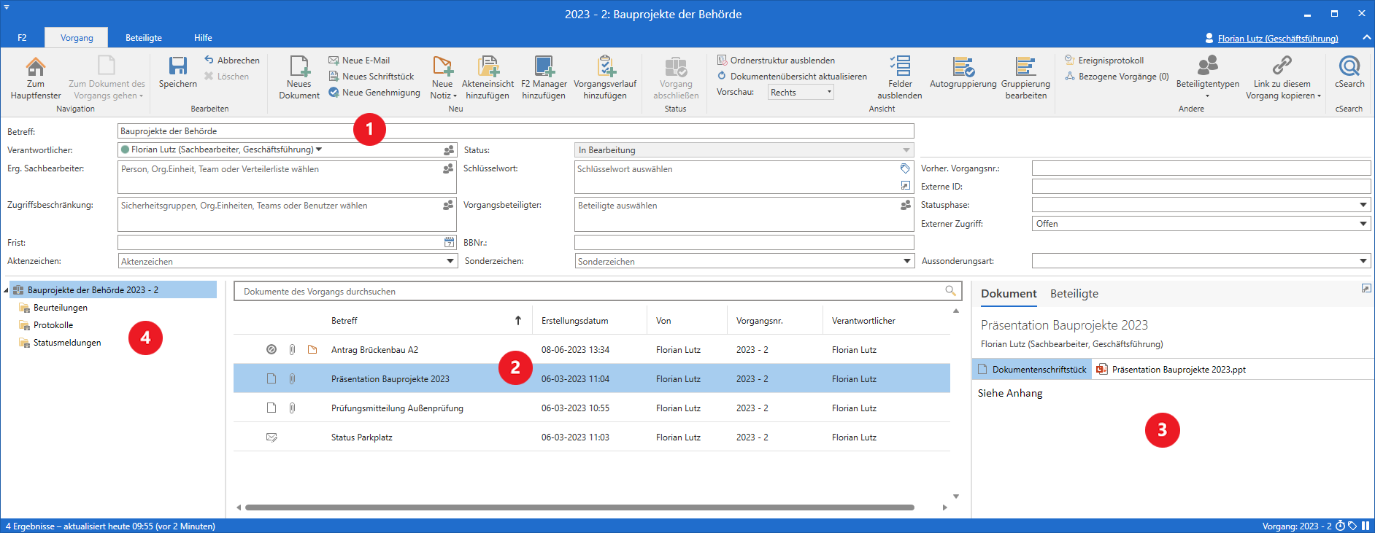1375x533 pixels.
Task: Click the Zum Hauptfenster home icon
Action: [35, 67]
